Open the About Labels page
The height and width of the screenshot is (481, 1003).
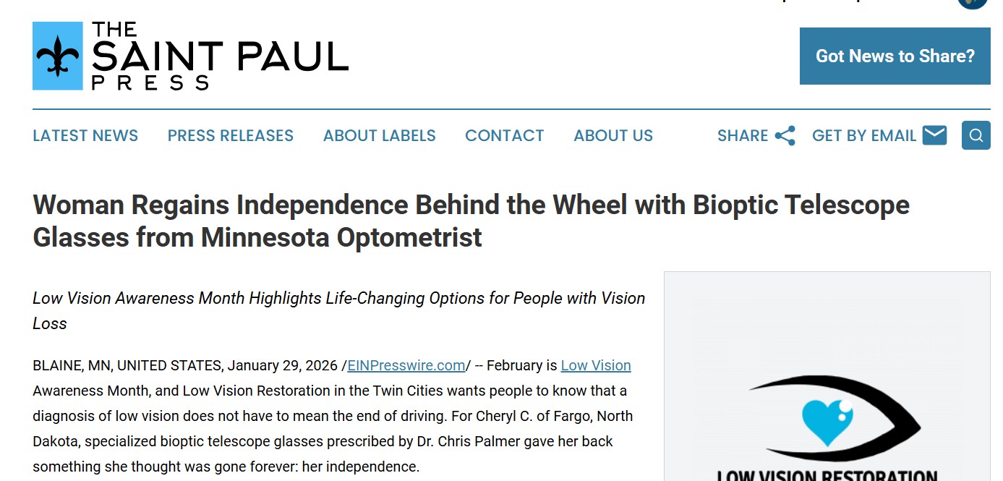click(x=379, y=136)
